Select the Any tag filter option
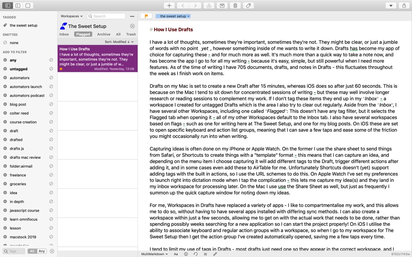Screen dimensions: 412x257 [x=42, y=251]
